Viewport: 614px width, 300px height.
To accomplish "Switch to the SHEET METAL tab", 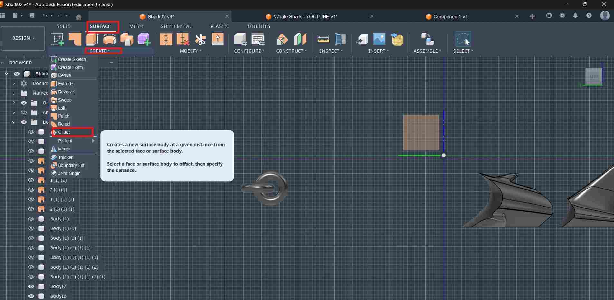I will point(176,26).
